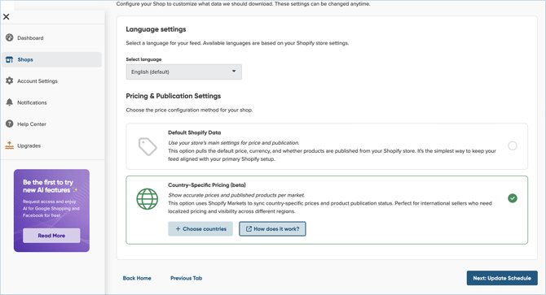Click Read More on the AI features banner
Viewport: 546px width, 295px height.
(x=51, y=236)
